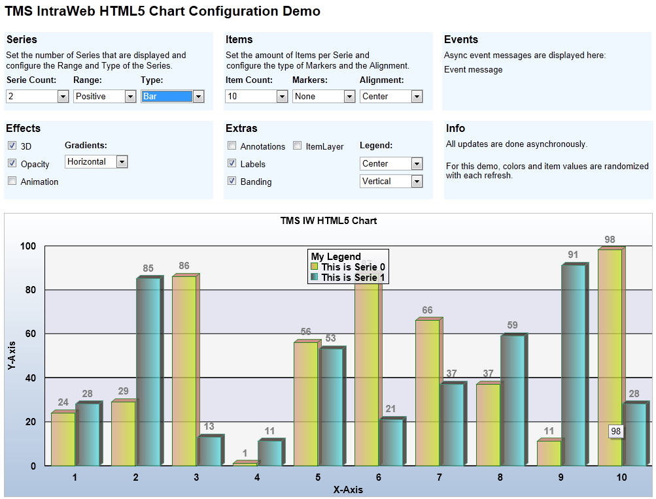This screenshot has height=499, width=656.
Task: Disable the 3D effect checkbox
Action: 12,146
